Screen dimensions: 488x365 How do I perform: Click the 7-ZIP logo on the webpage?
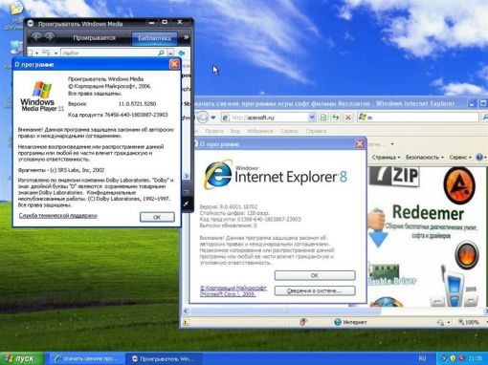(x=394, y=176)
